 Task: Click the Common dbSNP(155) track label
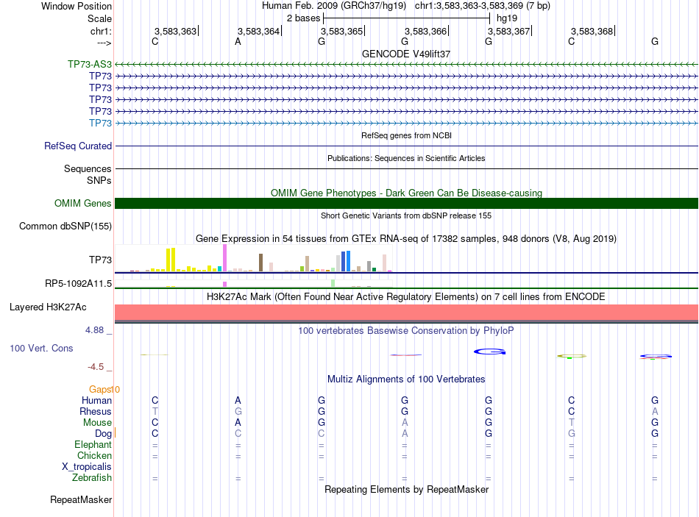65,226
